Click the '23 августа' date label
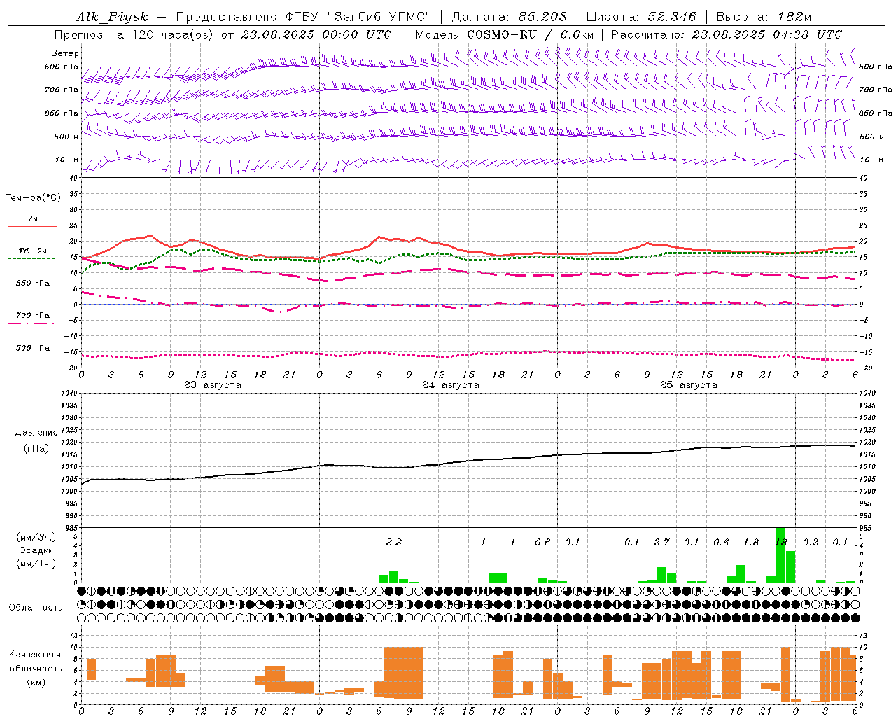 (213, 385)
